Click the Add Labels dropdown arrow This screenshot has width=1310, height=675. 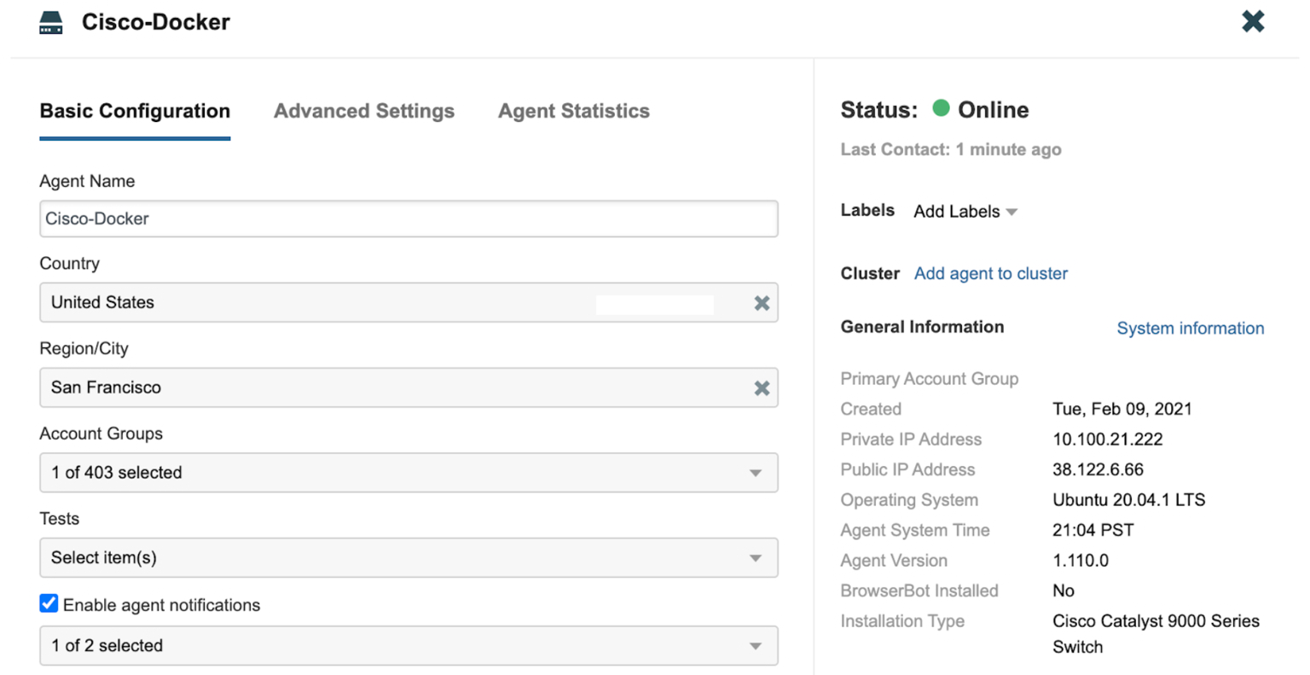(1012, 212)
